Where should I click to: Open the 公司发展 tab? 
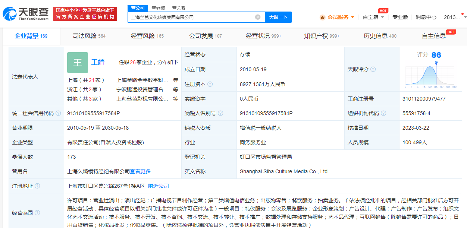[x=206, y=36]
